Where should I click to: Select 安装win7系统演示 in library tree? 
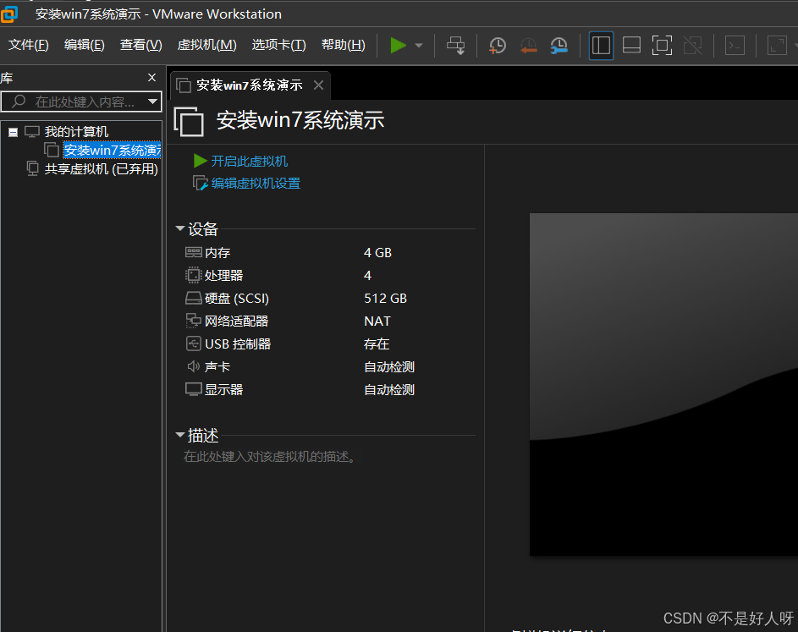112,150
